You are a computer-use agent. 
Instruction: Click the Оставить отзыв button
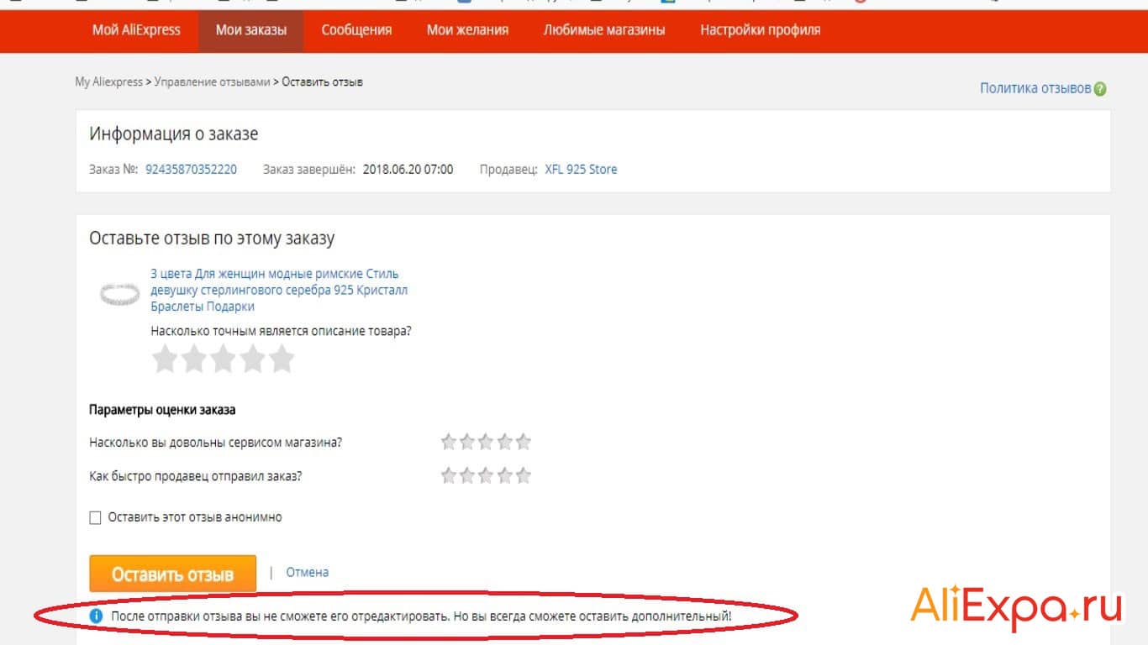click(x=172, y=574)
